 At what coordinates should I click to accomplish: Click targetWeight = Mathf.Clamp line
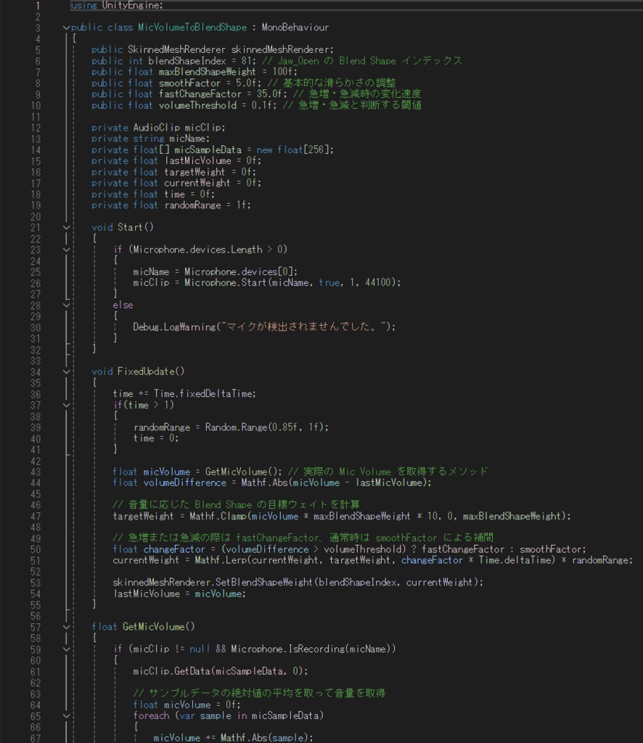[x=342, y=516]
